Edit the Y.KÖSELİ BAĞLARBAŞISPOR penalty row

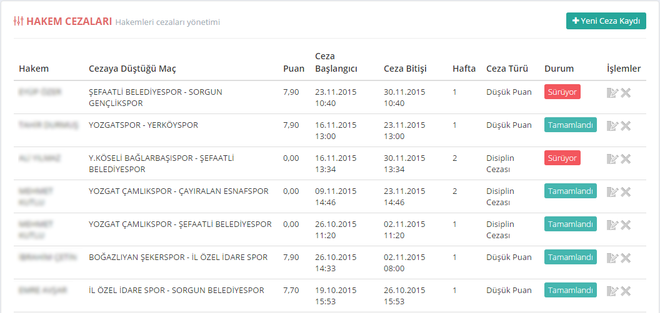[x=612, y=159]
